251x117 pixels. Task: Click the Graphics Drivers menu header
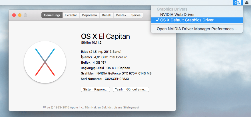pyautogui.click(x=172, y=9)
